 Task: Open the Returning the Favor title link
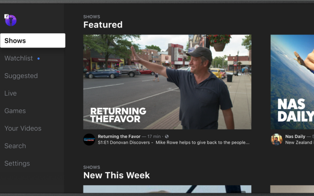tap(119, 136)
